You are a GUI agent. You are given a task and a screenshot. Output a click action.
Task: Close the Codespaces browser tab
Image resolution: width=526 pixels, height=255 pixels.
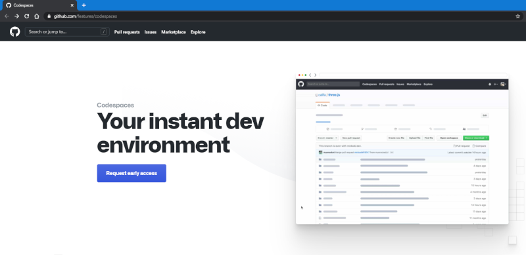coord(72,5)
